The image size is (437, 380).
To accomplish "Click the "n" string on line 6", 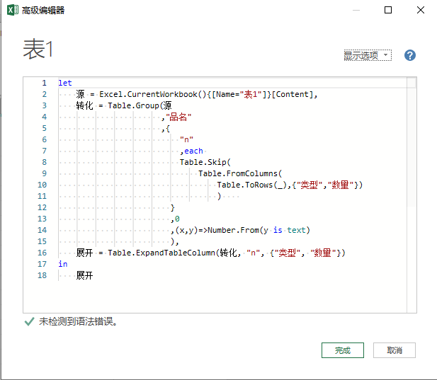I will (x=186, y=139).
